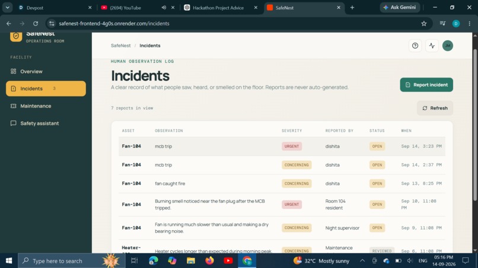Click the 'fan caught fire' observation

170,183
